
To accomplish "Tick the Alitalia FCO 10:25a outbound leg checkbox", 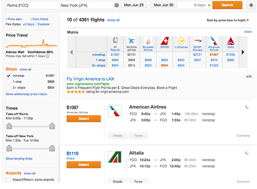I will [126, 160].
